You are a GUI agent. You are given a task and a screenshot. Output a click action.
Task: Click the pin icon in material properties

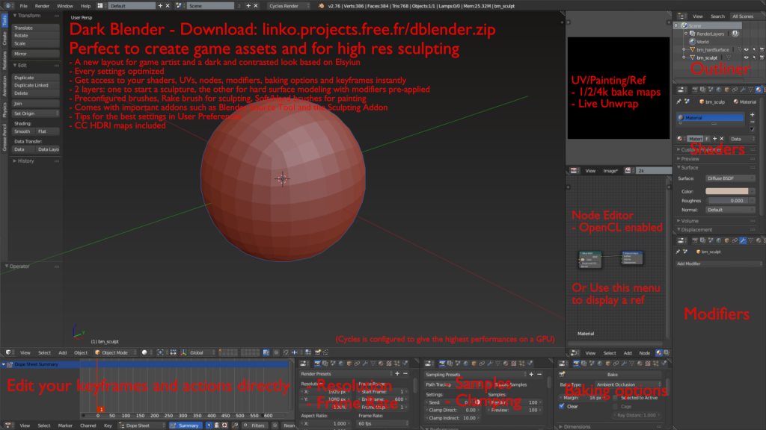tap(678, 102)
